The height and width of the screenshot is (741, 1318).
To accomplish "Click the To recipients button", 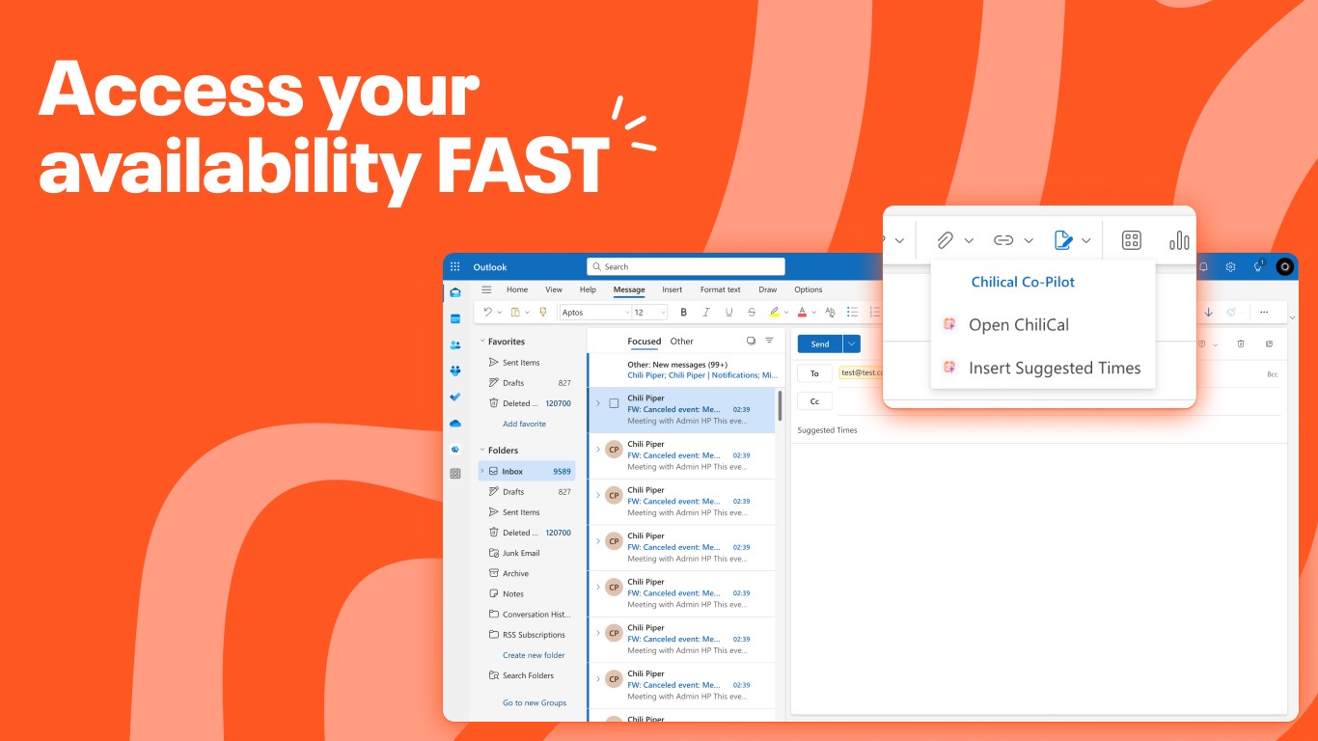I will (814, 373).
